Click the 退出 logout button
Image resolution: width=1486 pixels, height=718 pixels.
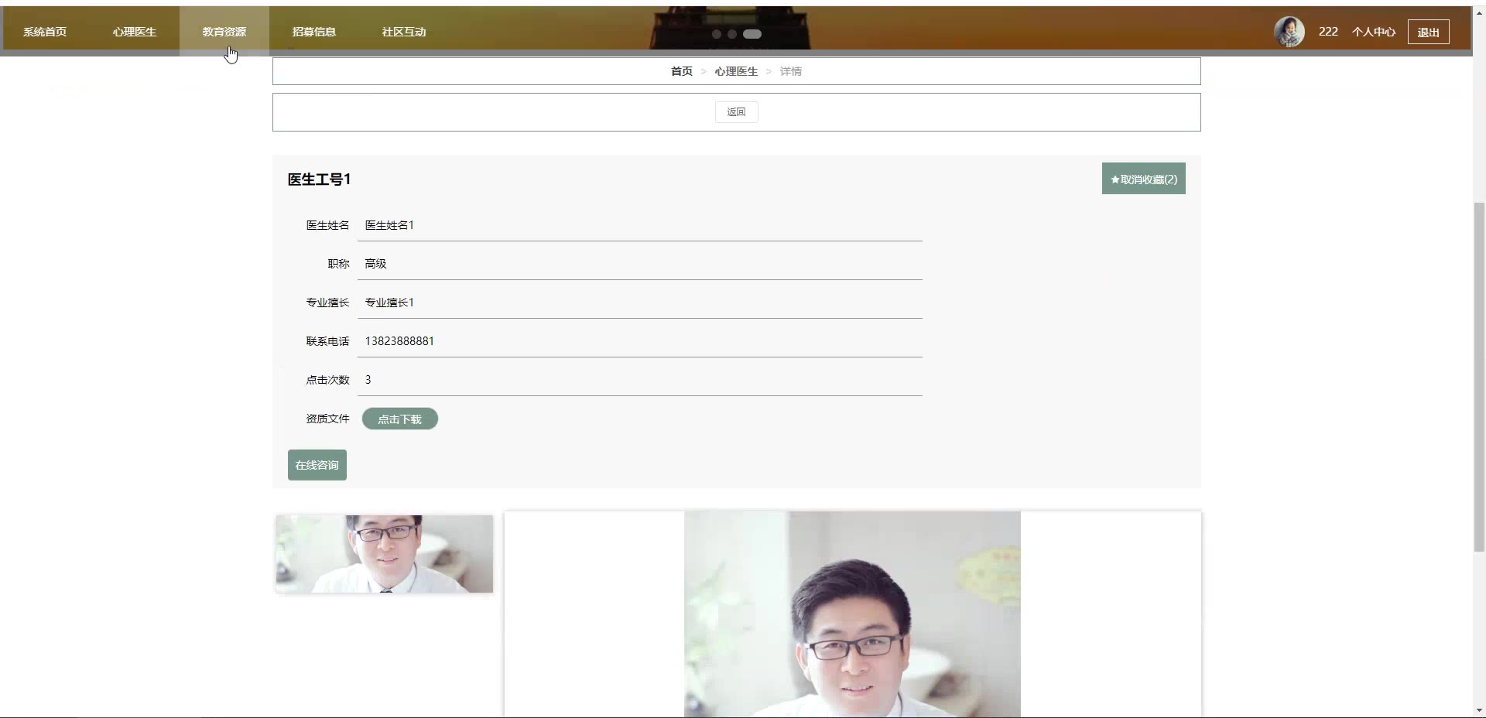(x=1428, y=32)
